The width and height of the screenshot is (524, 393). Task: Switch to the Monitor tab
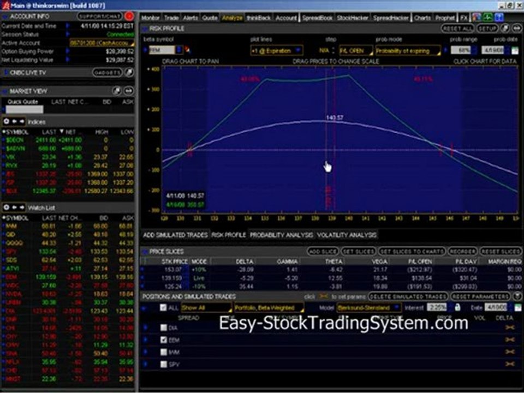[x=151, y=17]
